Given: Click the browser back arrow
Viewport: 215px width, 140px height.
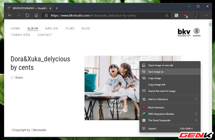Looking at the screenshot, I should (10, 15).
